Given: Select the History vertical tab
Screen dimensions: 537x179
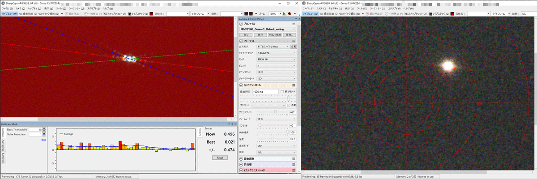Looking at the screenshot, I should [200, 132].
